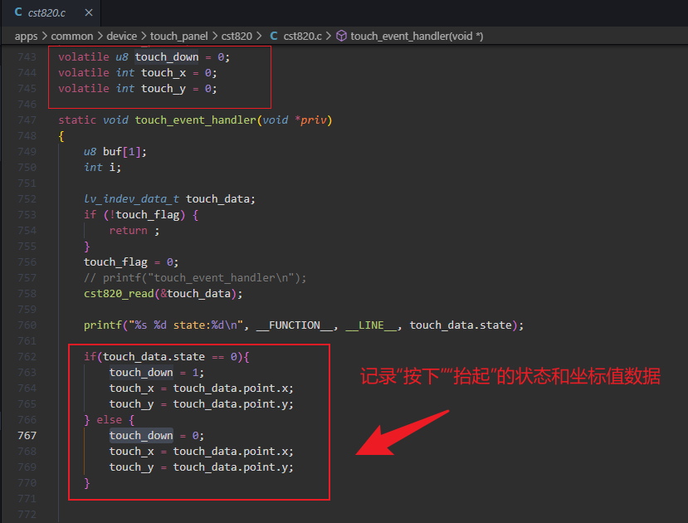
Task: Select the cst820.c file tab
Action: point(51,12)
